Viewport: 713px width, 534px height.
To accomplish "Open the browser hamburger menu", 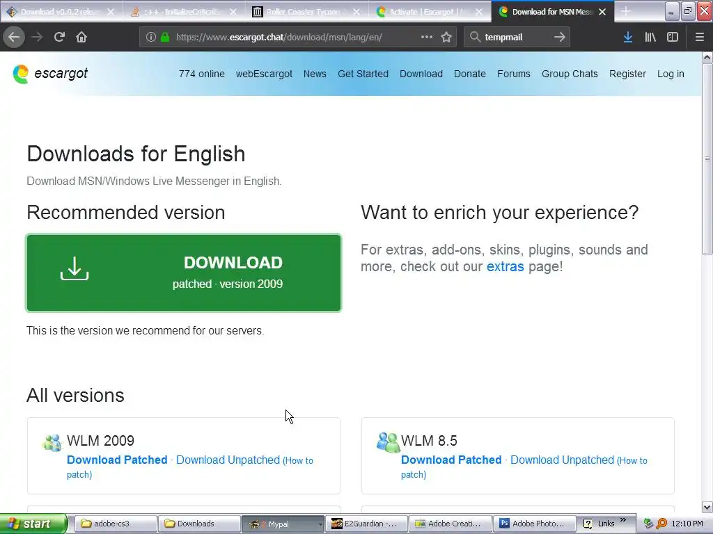I will point(700,37).
